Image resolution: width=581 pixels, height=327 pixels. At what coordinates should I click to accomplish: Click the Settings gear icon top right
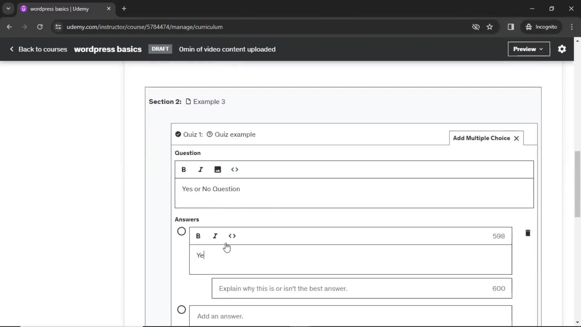(x=562, y=49)
